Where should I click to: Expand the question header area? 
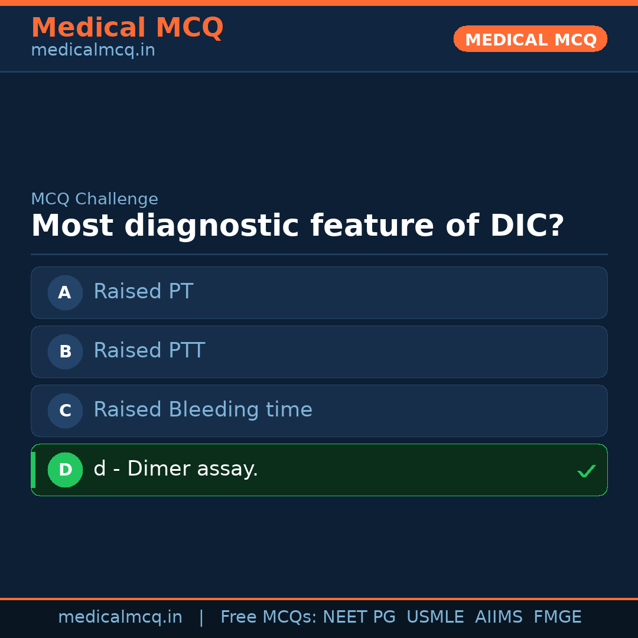click(298, 225)
